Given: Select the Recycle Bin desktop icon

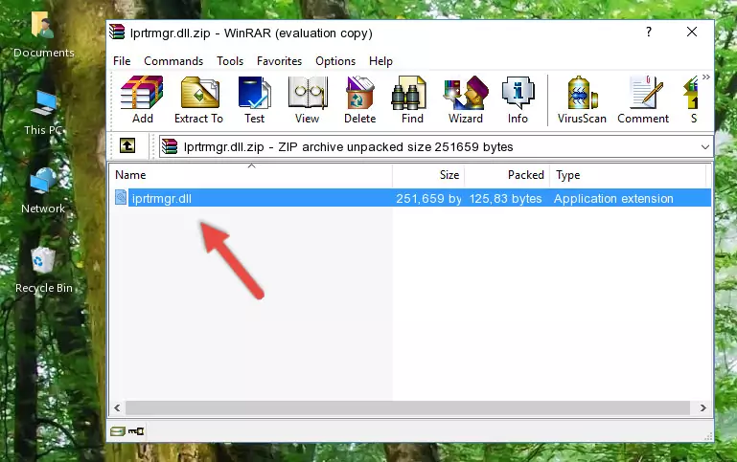Looking at the screenshot, I should pyautogui.click(x=44, y=270).
